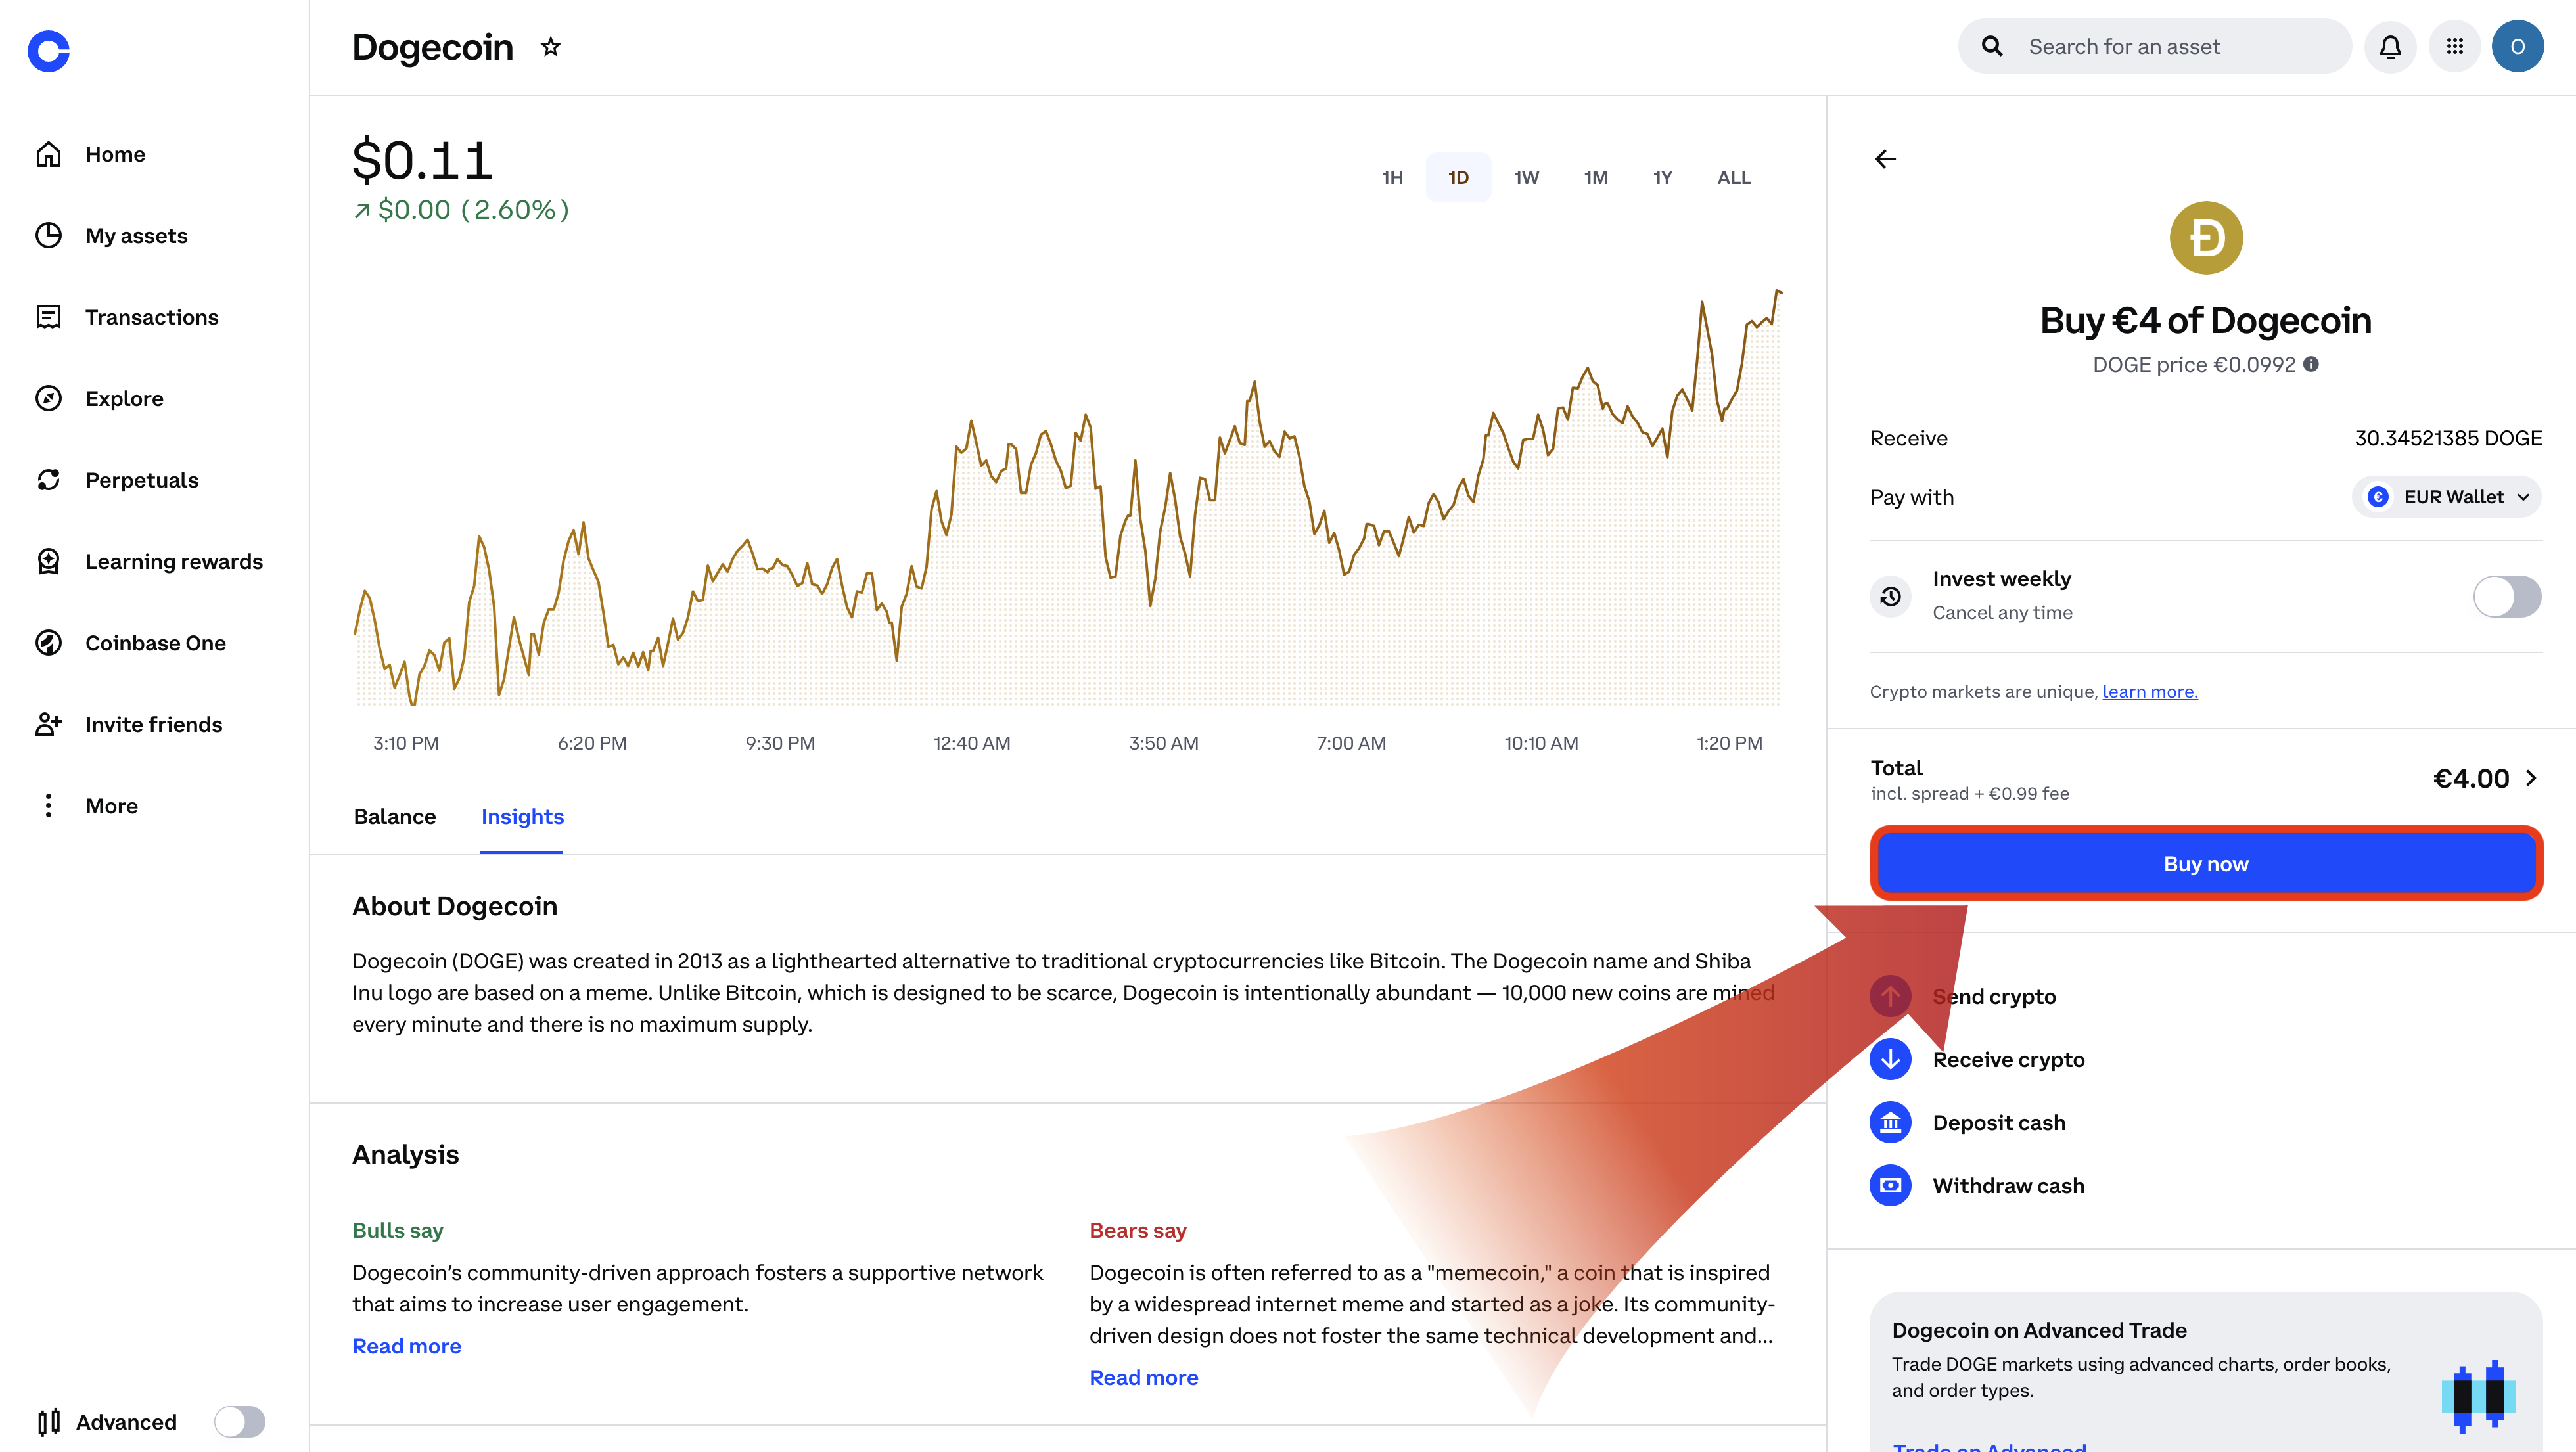Open the notifications bell
Image resolution: width=2576 pixels, height=1452 pixels.
(x=2390, y=47)
